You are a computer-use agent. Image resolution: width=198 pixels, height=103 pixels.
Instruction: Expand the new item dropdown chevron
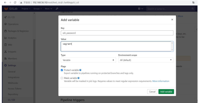[142, 9]
